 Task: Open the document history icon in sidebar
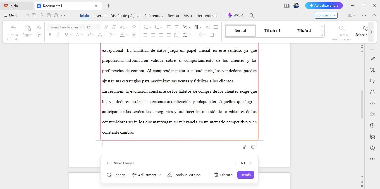[372, 125]
